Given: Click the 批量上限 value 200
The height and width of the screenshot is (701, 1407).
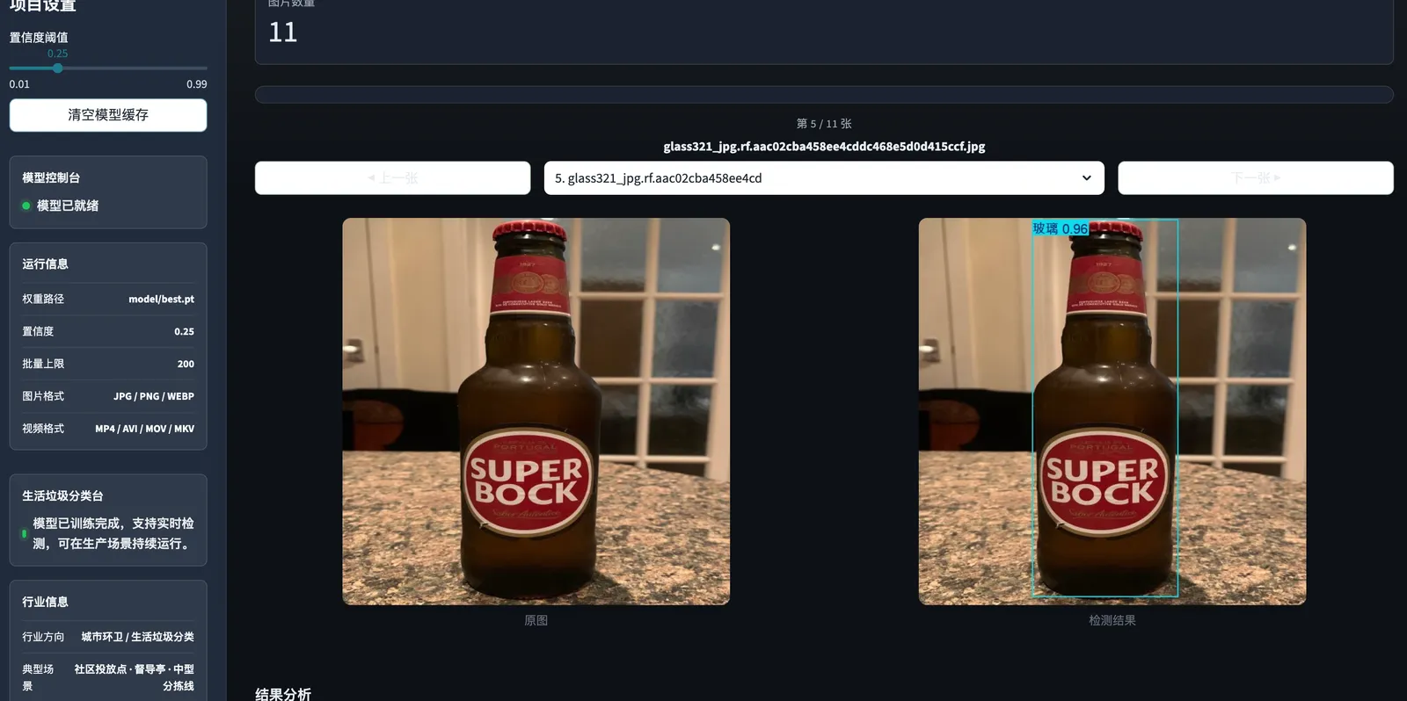Looking at the screenshot, I should 186,364.
